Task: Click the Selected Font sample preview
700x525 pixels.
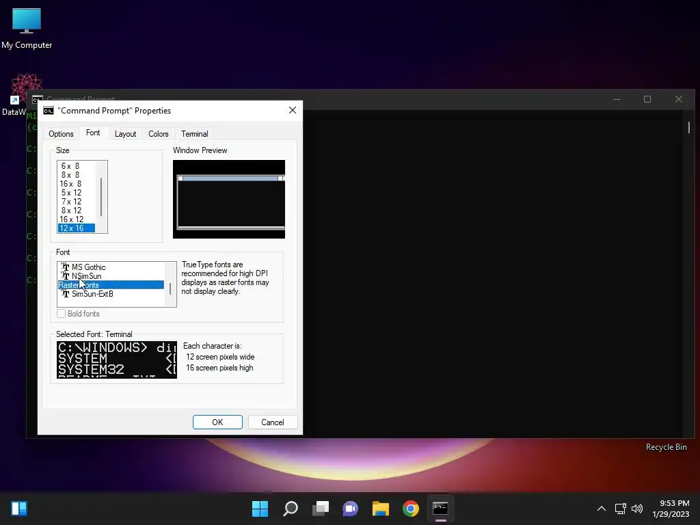Action: pyautogui.click(x=116, y=360)
